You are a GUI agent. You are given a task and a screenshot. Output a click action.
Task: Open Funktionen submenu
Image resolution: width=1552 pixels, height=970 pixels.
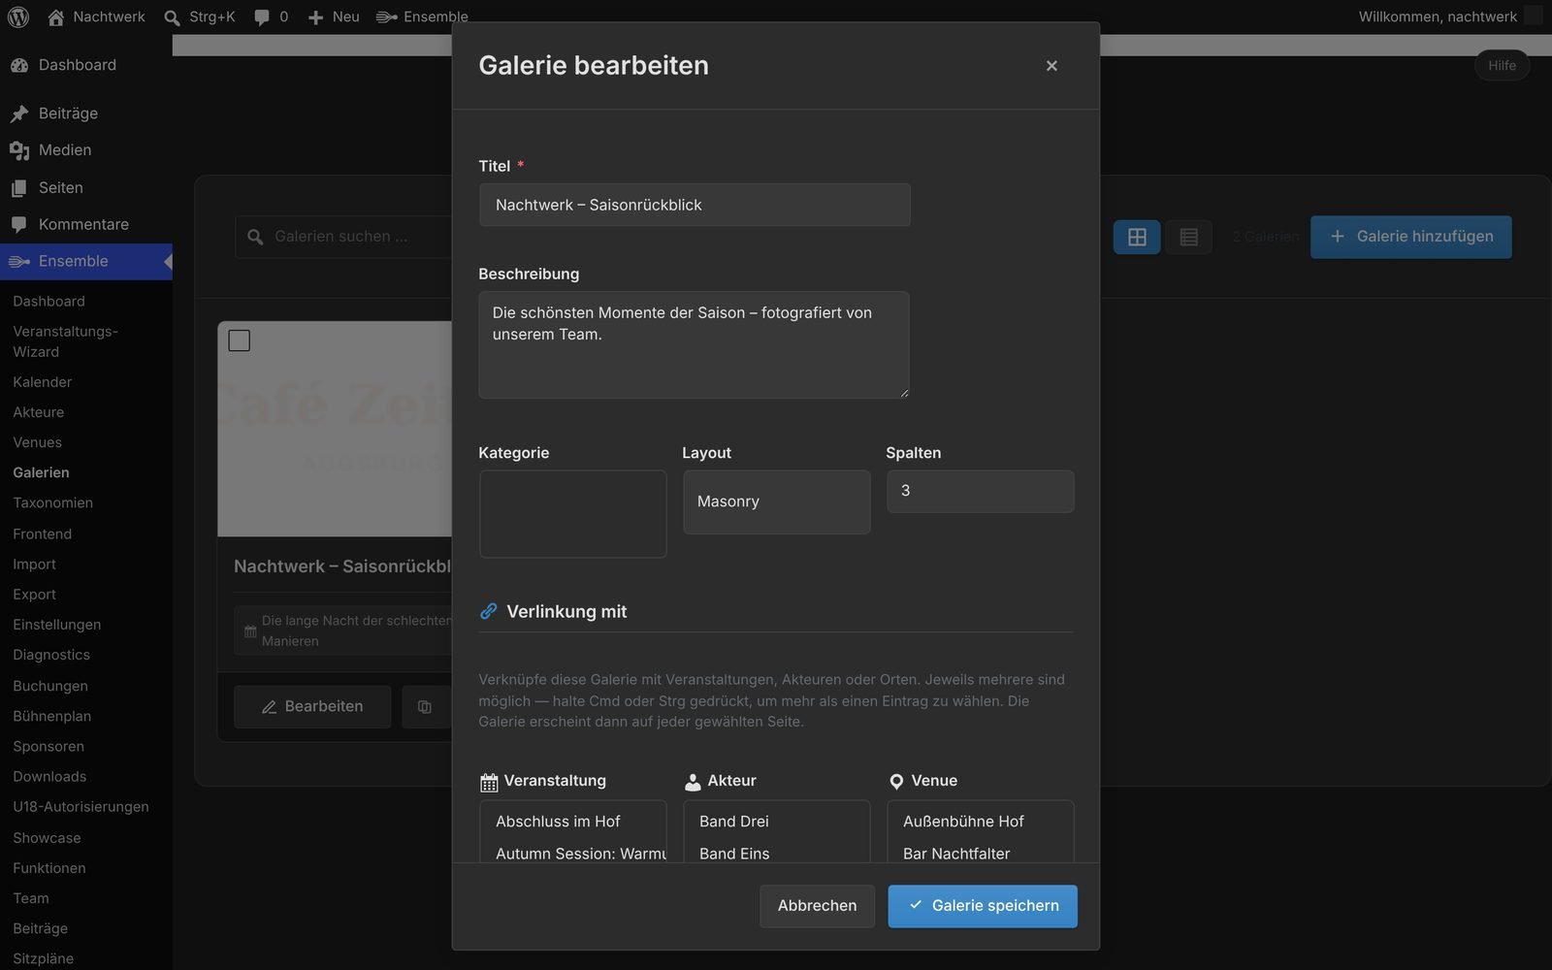[x=48, y=868]
